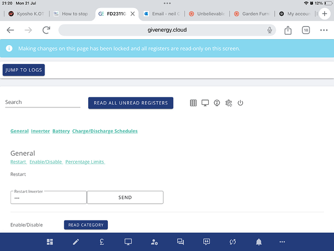Switch to the Garden Furn browser tab
Image resolution: width=334 pixels, height=251 pixels.
[254, 14]
